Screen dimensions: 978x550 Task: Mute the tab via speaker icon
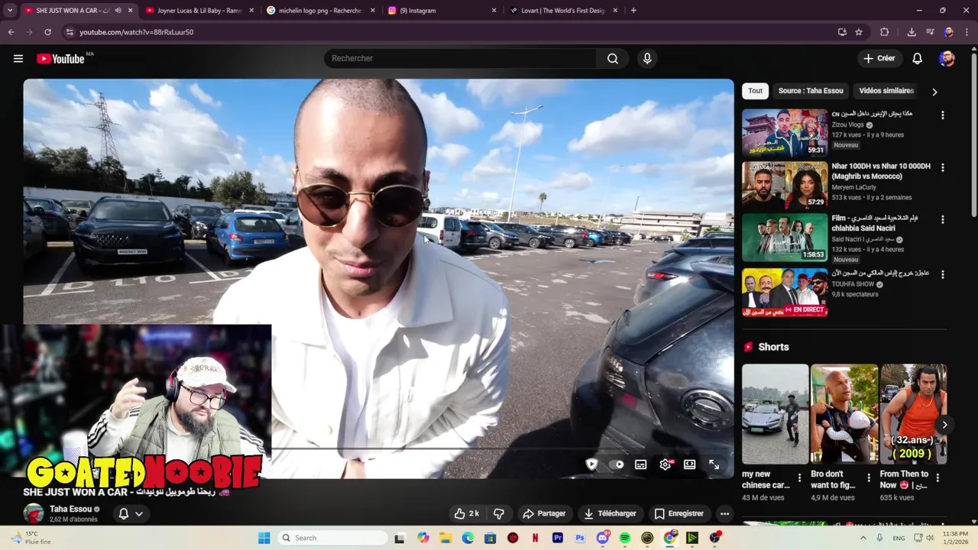tap(118, 11)
